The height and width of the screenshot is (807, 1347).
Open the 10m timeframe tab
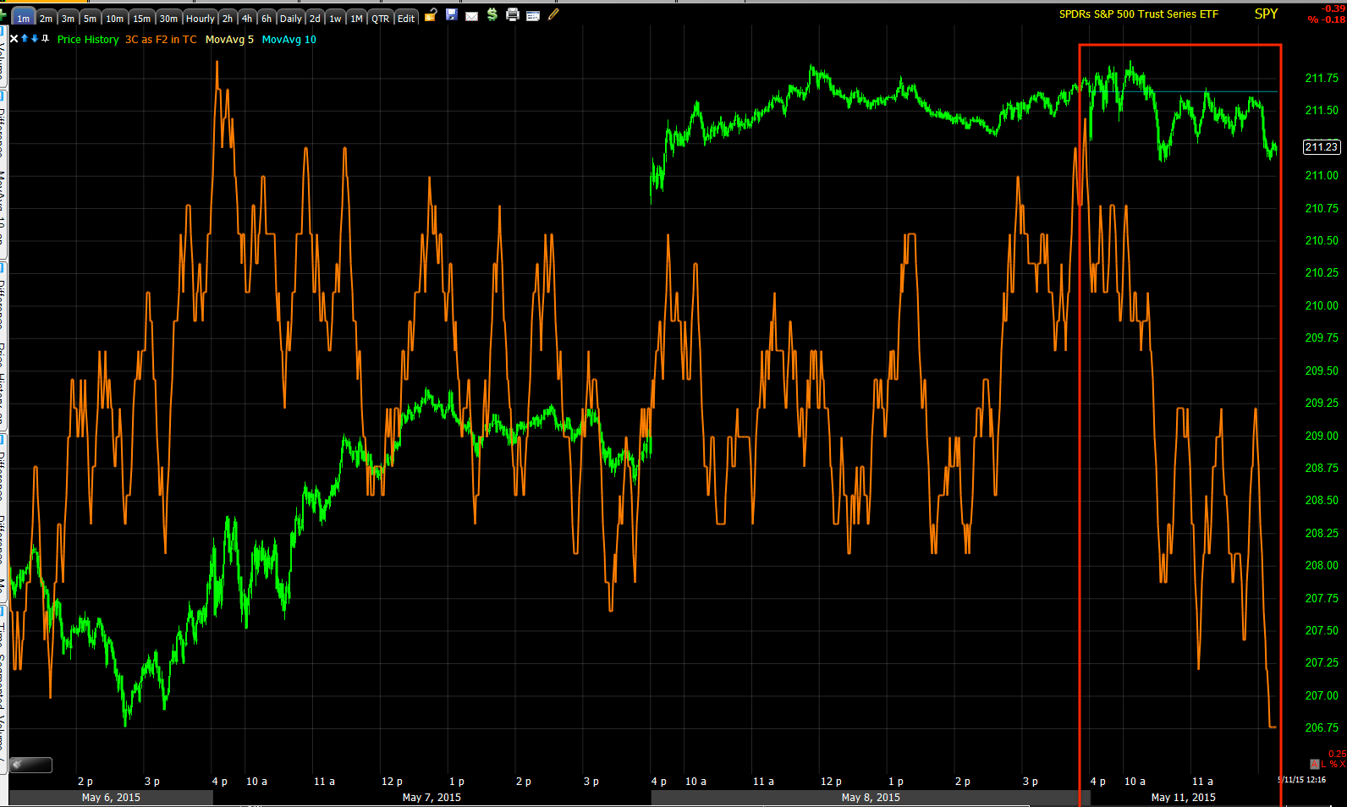115,18
